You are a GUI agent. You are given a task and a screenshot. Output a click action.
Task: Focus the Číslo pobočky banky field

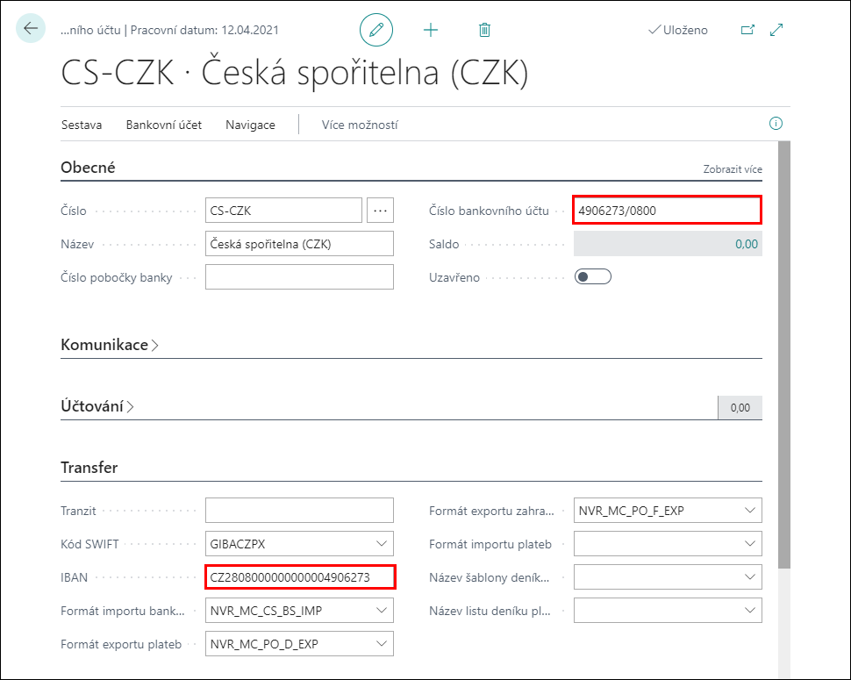coord(299,276)
